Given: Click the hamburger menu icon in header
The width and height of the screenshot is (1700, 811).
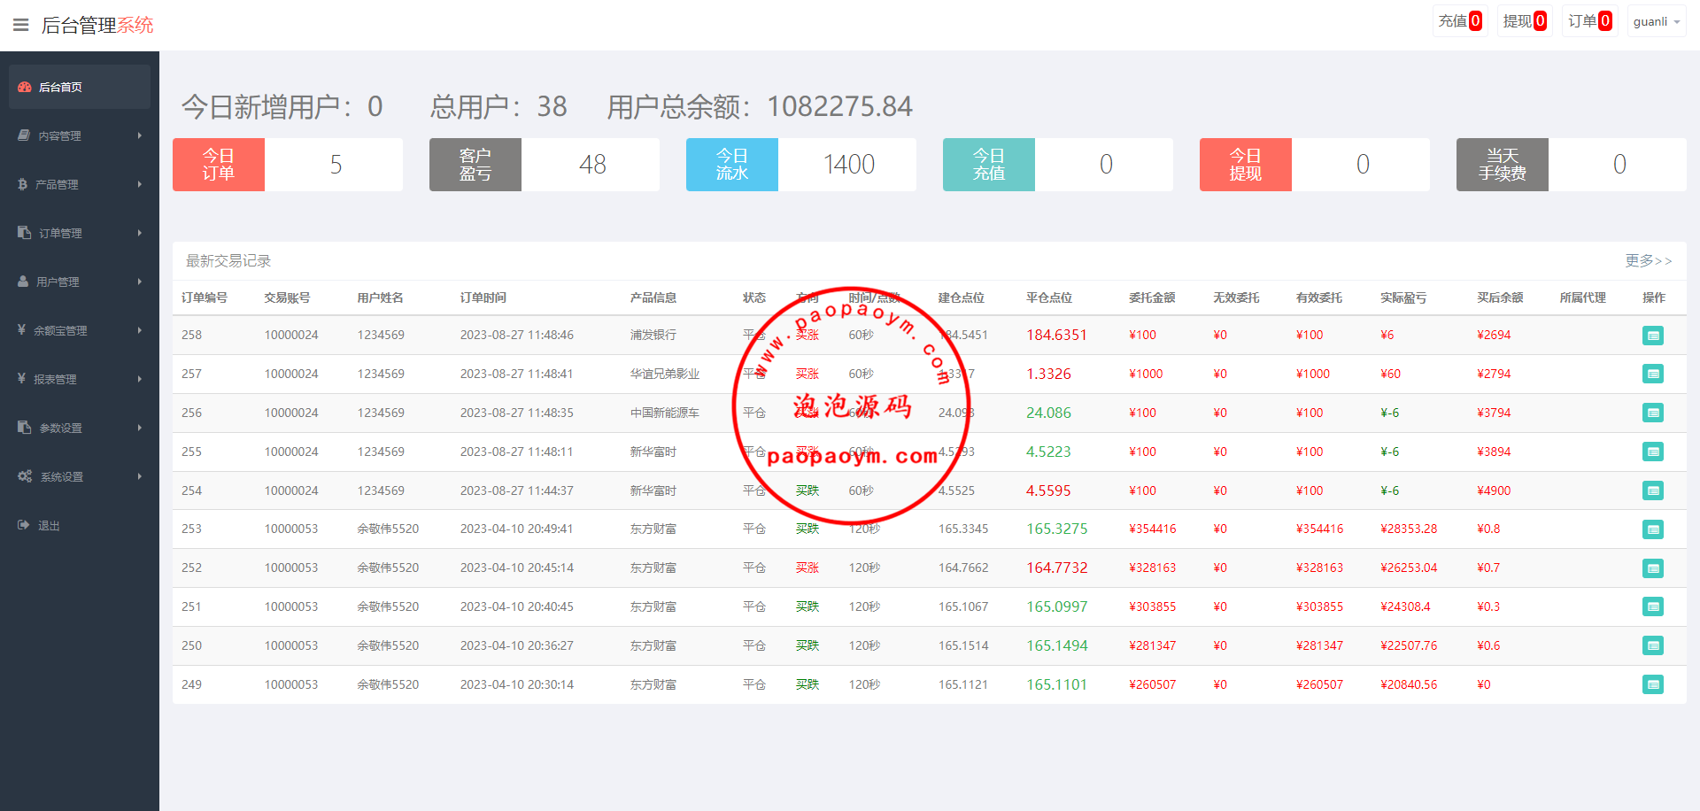Looking at the screenshot, I should [21, 25].
